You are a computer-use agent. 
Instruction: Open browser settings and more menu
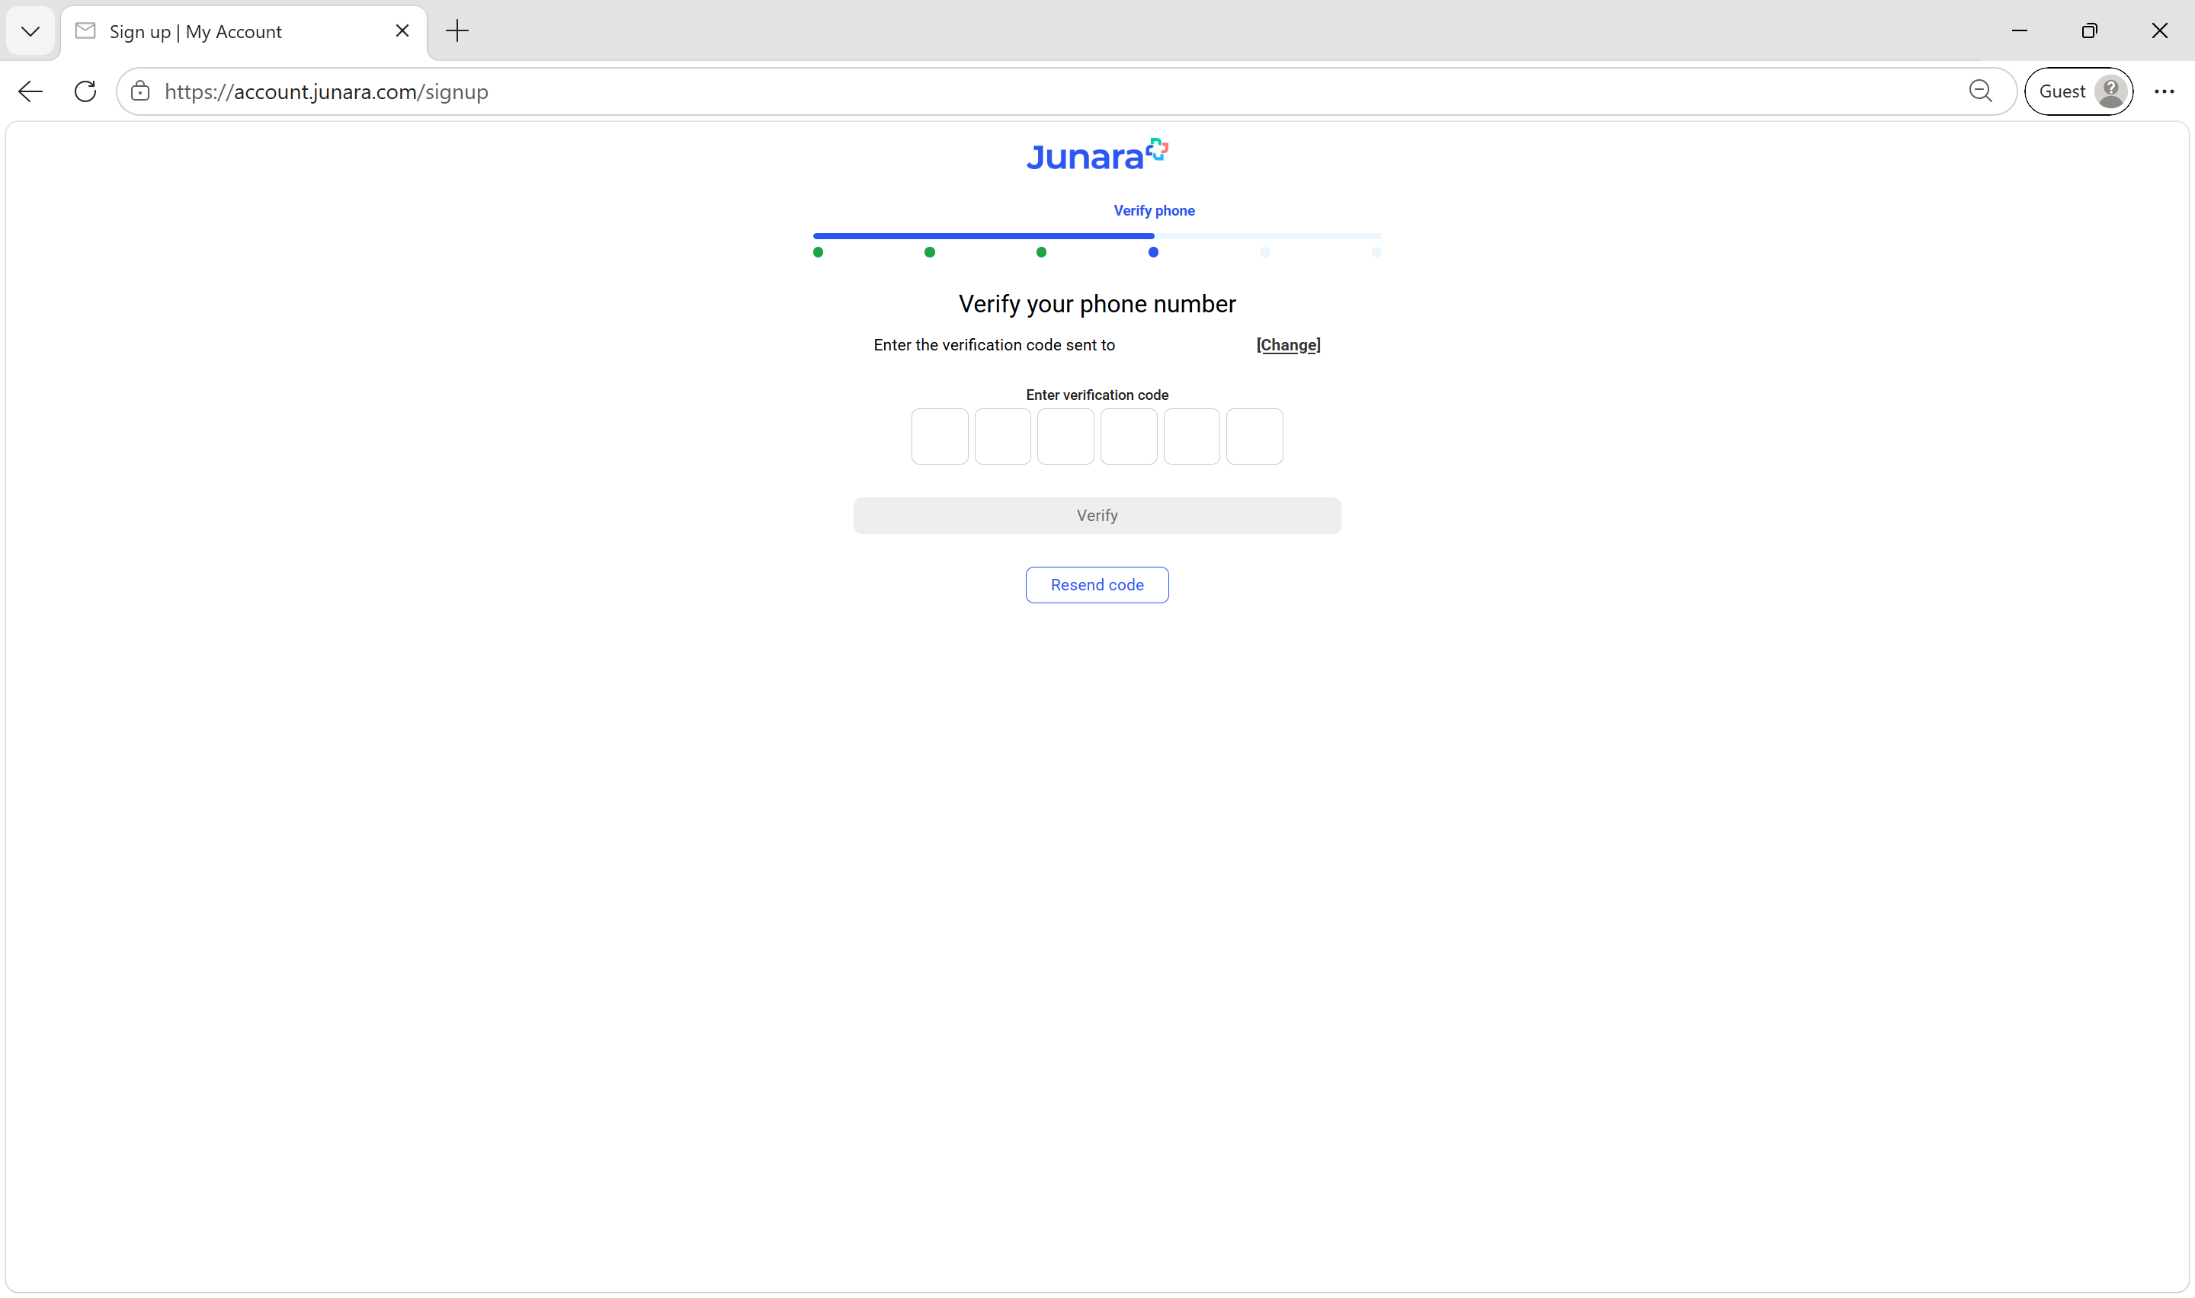(2165, 92)
